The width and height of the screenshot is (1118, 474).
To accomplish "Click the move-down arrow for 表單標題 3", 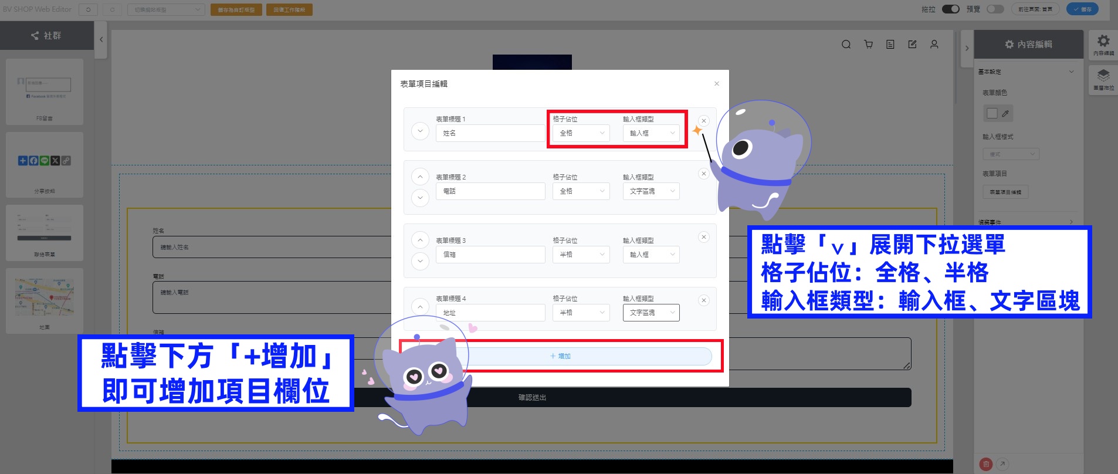I will [x=420, y=261].
